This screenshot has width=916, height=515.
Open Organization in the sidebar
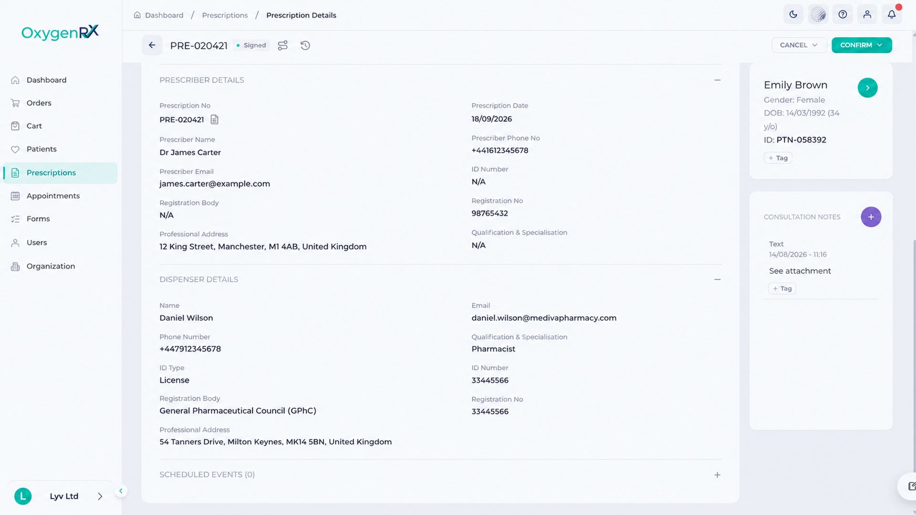tap(60, 266)
